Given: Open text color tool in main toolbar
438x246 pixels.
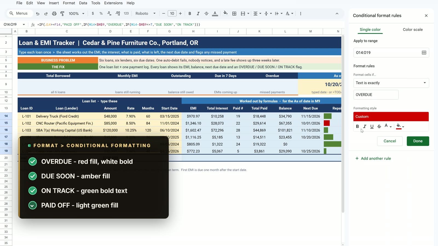Looking at the screenshot, I should [215, 13].
